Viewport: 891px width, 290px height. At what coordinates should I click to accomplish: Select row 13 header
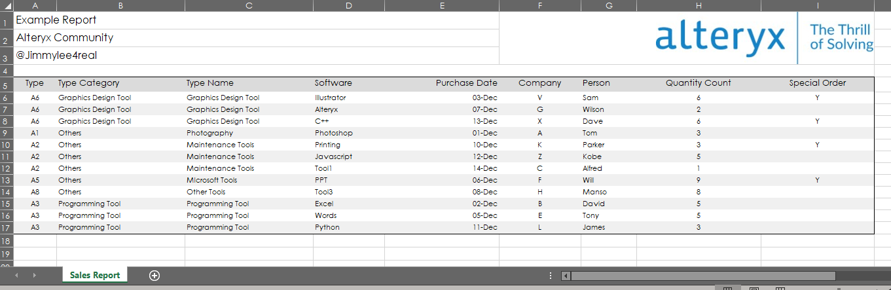point(6,180)
